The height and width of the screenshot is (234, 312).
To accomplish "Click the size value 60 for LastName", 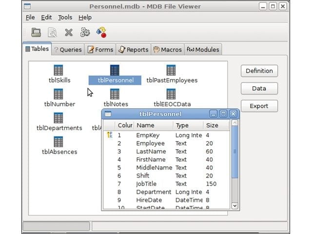I will (x=209, y=152).
